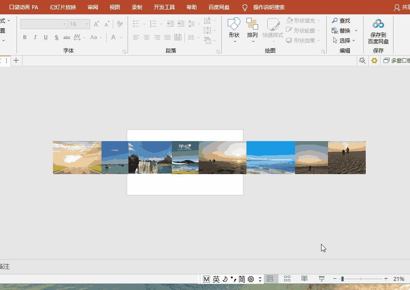
Task: Convert to SmartArt icon
Action: 210,40
